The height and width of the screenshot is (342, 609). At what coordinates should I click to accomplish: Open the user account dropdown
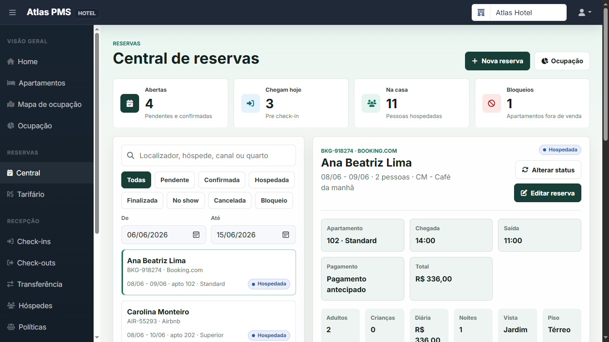point(584,12)
